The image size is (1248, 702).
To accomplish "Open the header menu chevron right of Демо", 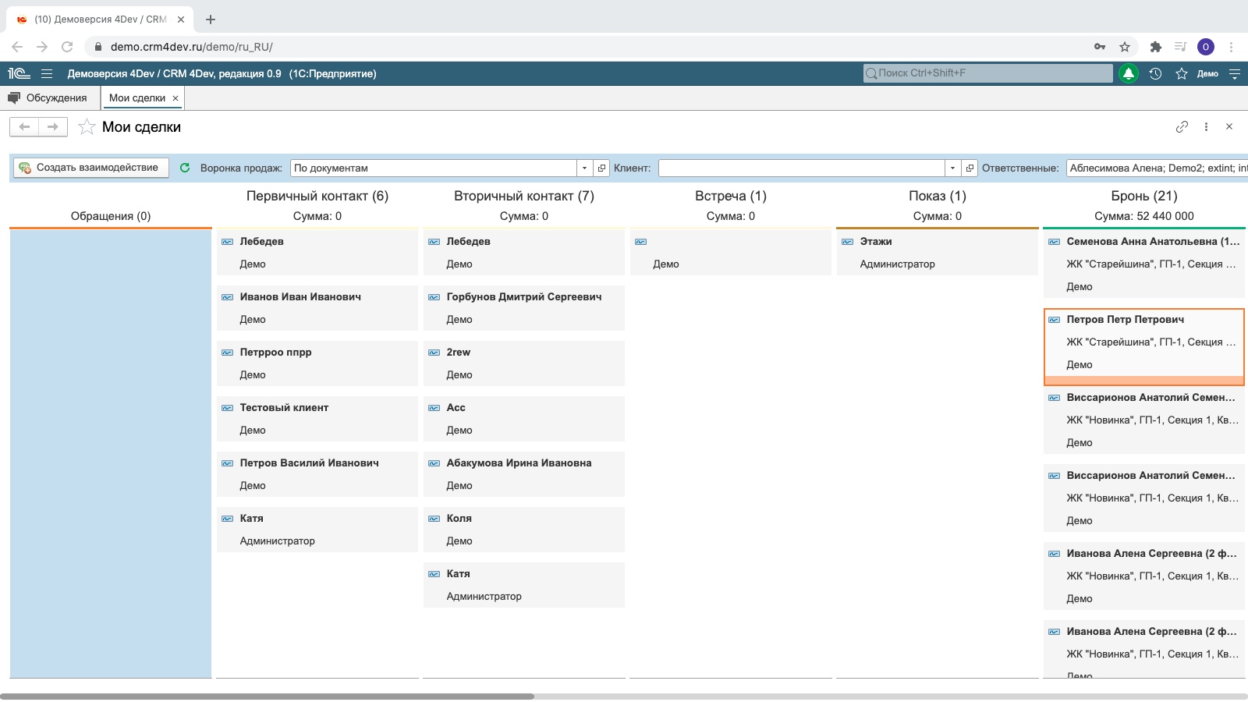I will (x=1234, y=73).
